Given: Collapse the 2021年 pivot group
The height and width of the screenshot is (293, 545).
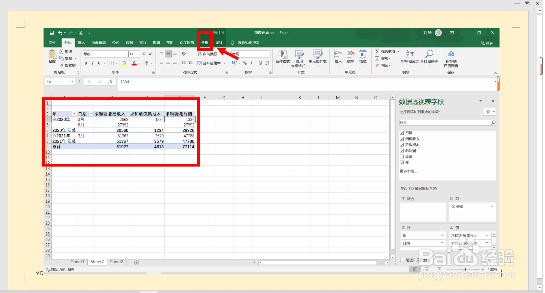Looking at the screenshot, I should click(54, 136).
